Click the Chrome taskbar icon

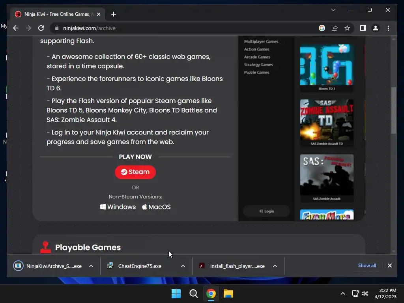click(x=211, y=294)
